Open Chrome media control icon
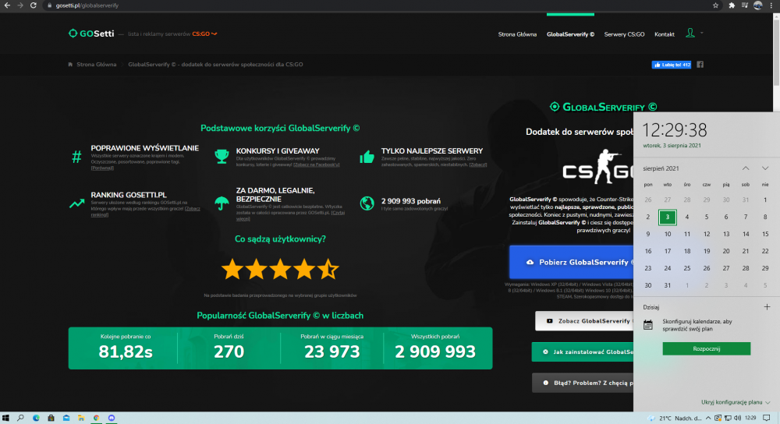The width and height of the screenshot is (780, 424). click(745, 5)
